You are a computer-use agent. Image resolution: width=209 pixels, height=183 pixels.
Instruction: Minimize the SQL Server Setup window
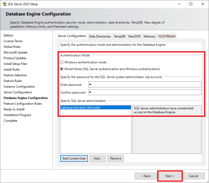tap(179, 4)
